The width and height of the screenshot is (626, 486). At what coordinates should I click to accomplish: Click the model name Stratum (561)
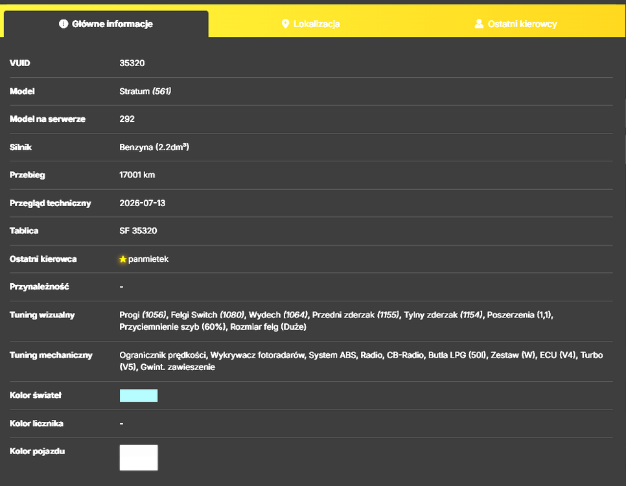tap(145, 91)
